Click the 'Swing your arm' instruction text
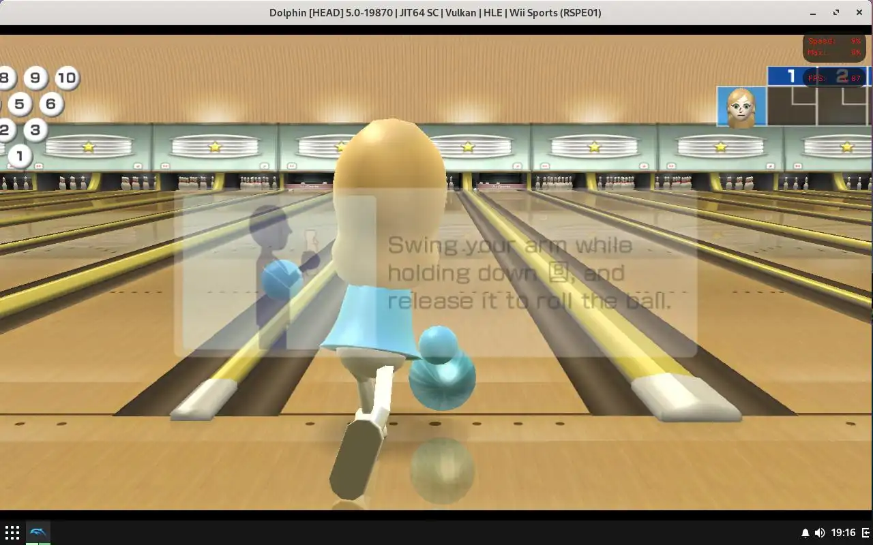 [530, 272]
